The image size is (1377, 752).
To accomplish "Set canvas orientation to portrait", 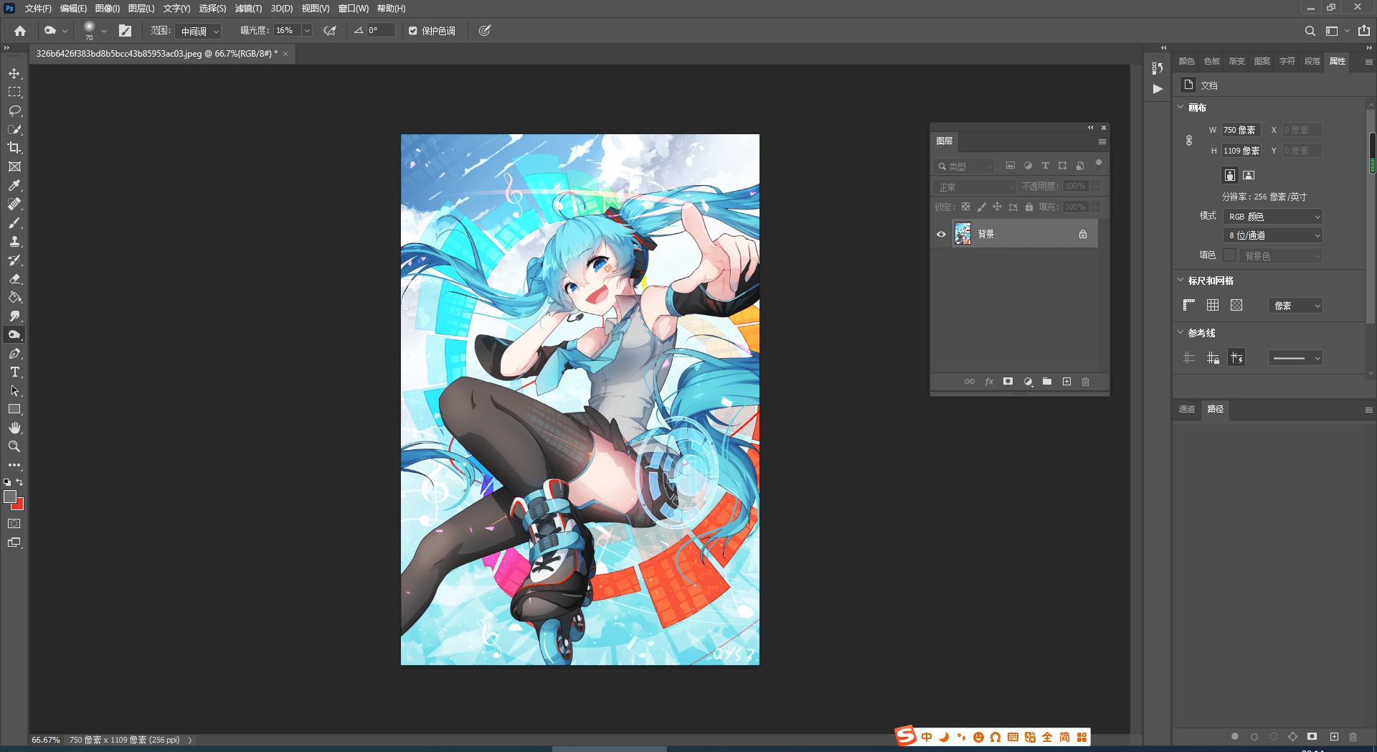I will pyautogui.click(x=1230, y=175).
